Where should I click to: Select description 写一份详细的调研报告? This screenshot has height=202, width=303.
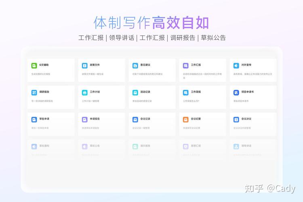point(42,101)
